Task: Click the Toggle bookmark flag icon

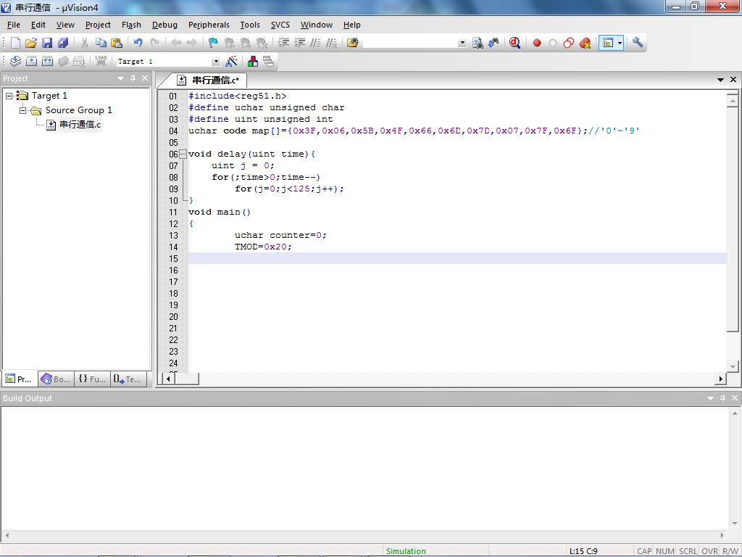Action: pyautogui.click(x=213, y=43)
